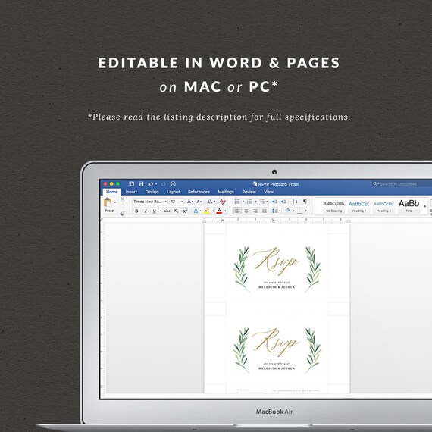Image resolution: width=432 pixels, height=432 pixels.
Task: Clear all formatting with the eraser icon
Action: click(x=223, y=202)
